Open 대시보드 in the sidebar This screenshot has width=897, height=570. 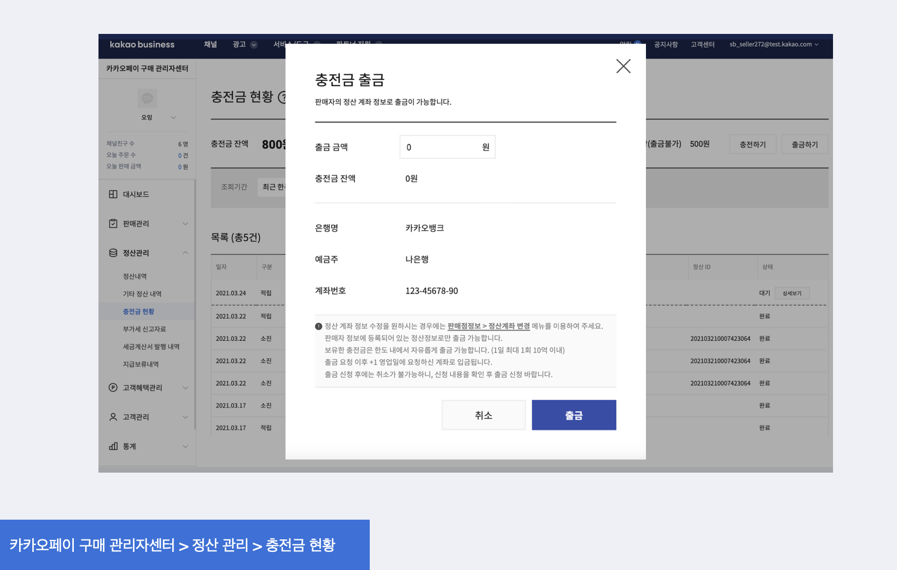136,194
